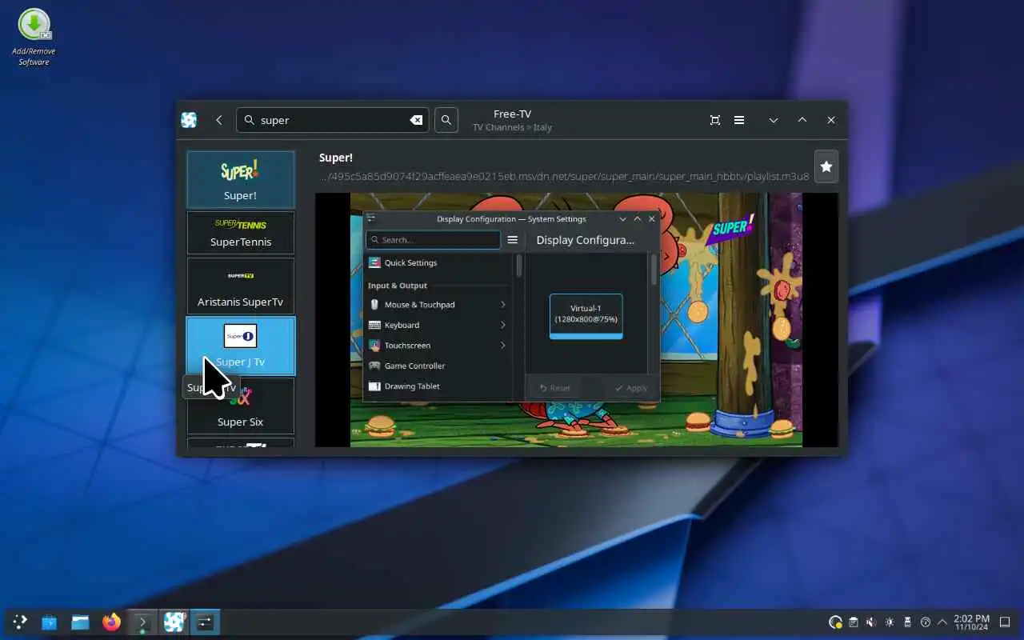Click the System Settings title bar icon

(370, 218)
